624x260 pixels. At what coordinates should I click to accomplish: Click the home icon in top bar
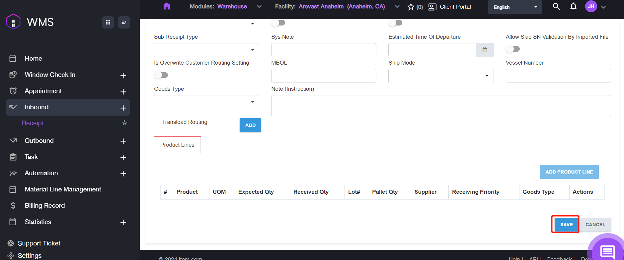(167, 6)
